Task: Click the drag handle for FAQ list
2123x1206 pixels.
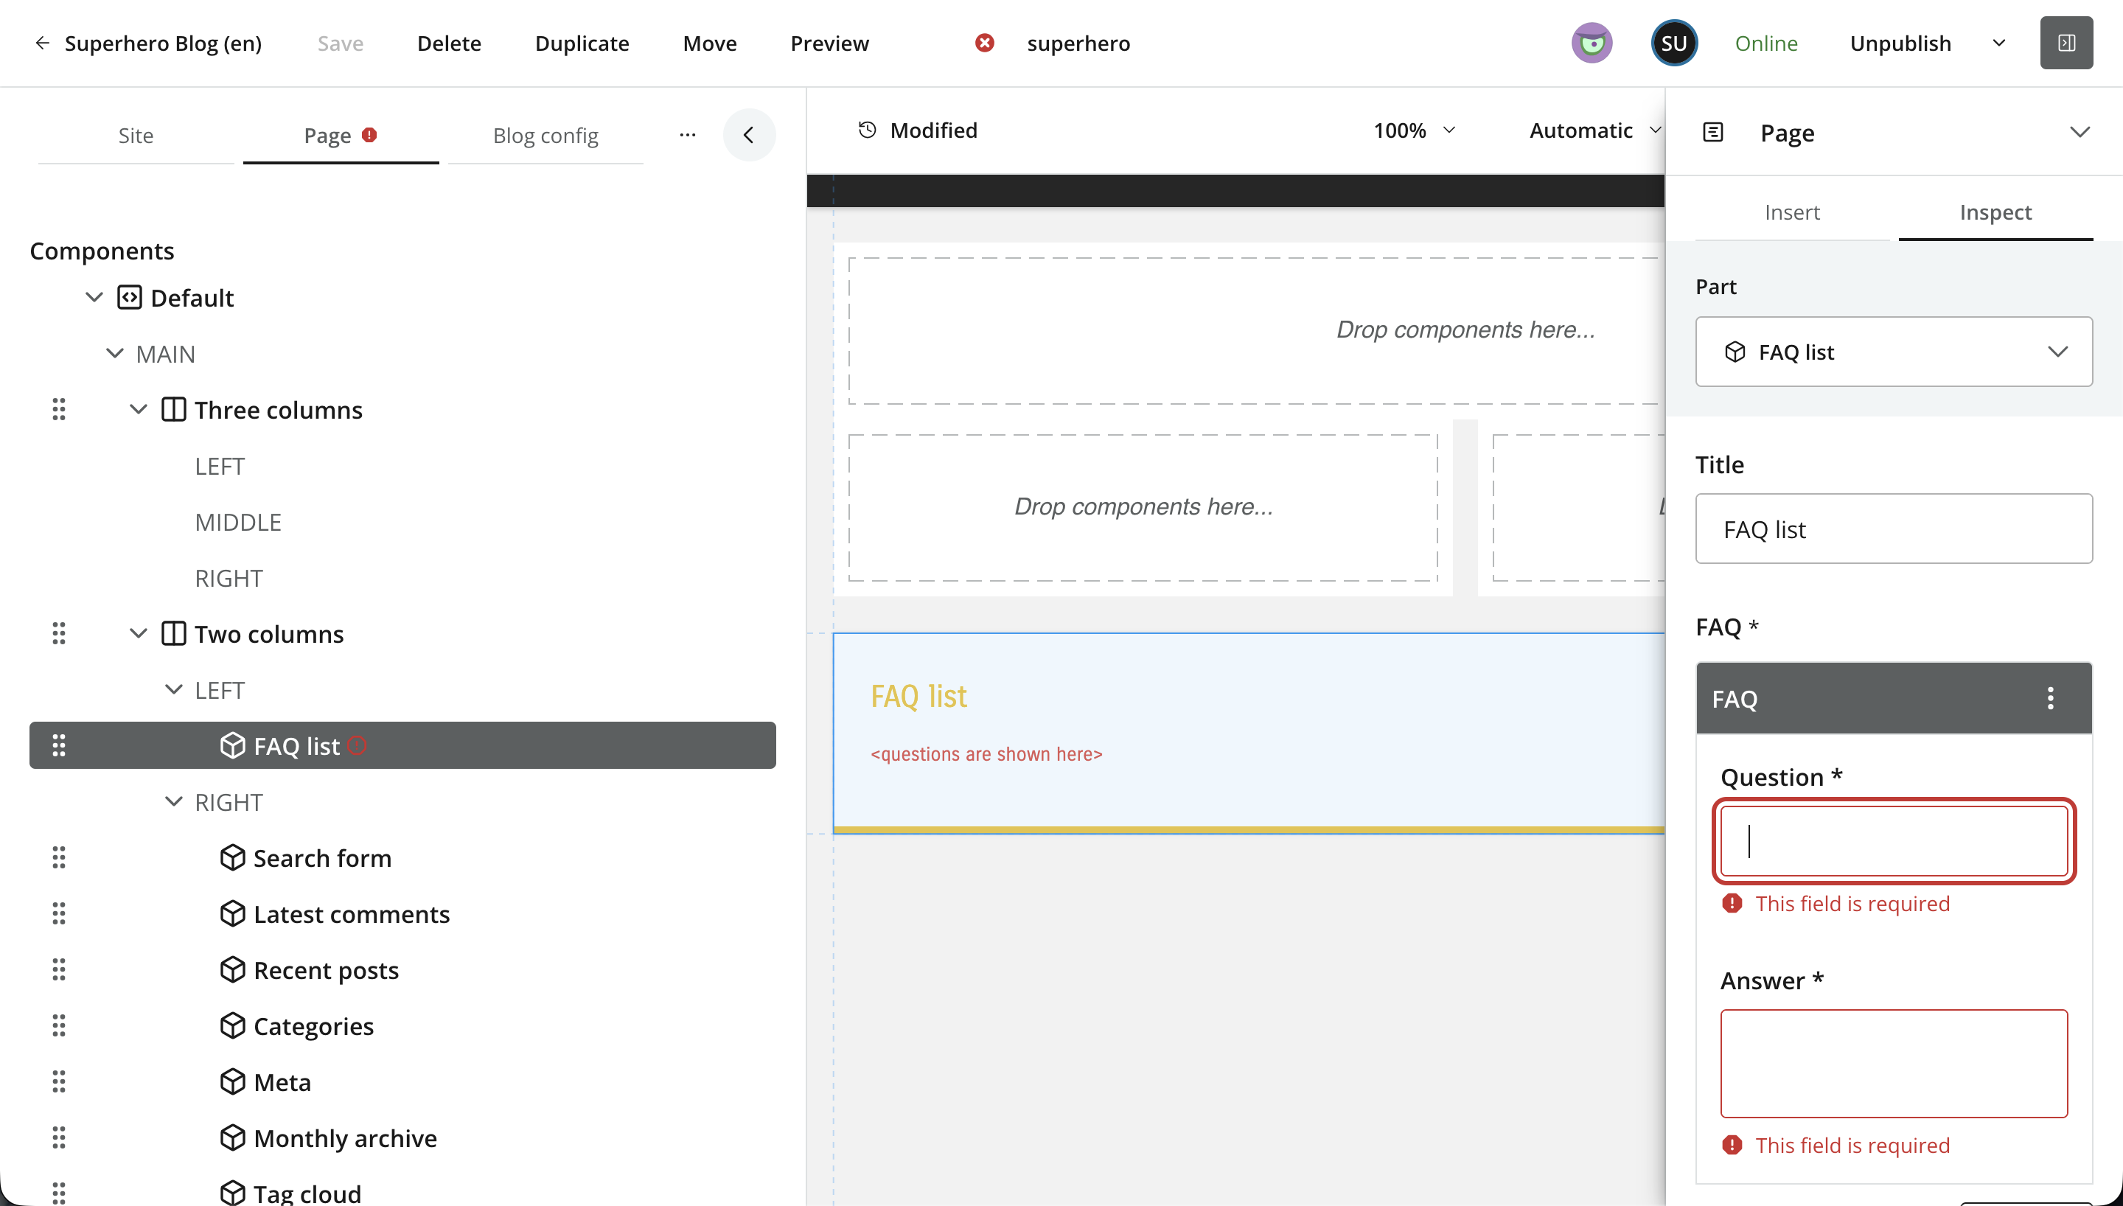Action: [59, 745]
